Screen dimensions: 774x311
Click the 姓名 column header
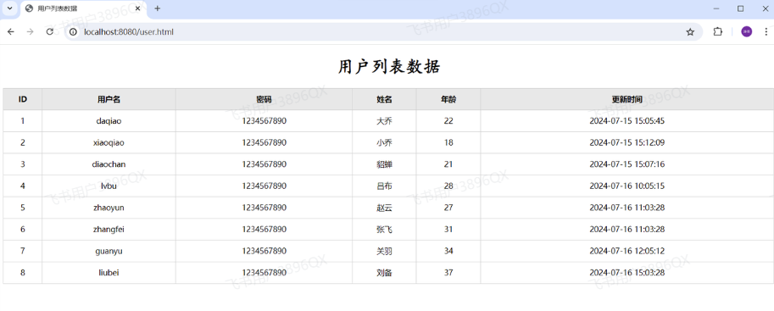coord(384,99)
